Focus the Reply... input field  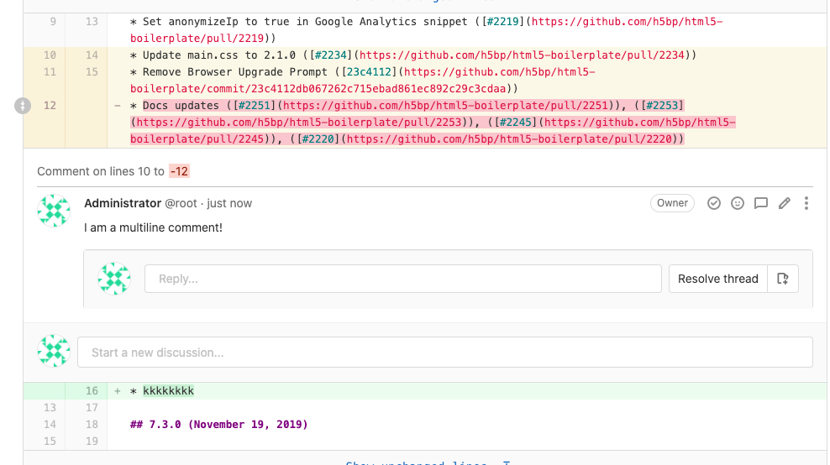(402, 279)
